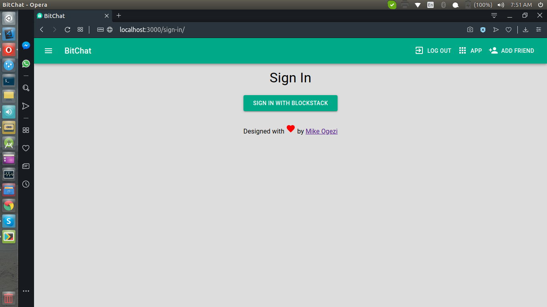Open Speed Dial in the Opera sidebar
Screen dimensions: 547x307
[26, 130]
